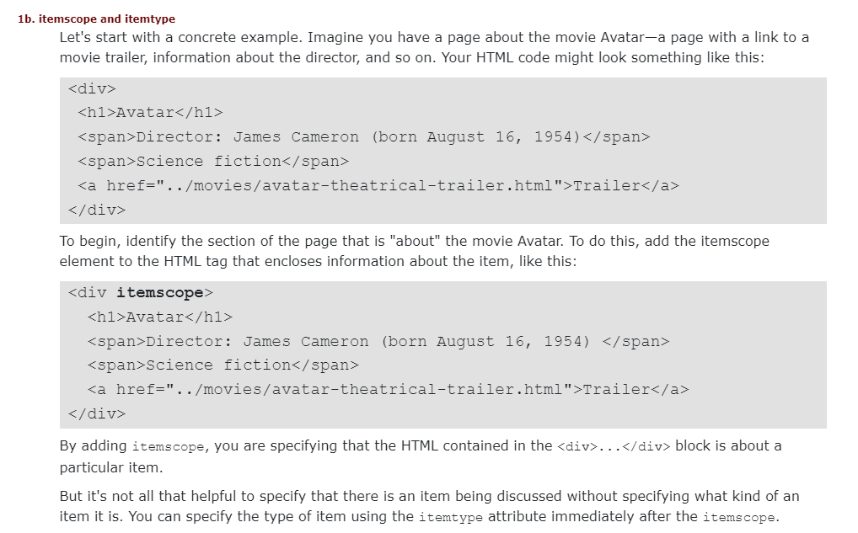Click the final inline itemscope code at paragraph end
Viewport: 858px width, 533px height.
pos(738,517)
